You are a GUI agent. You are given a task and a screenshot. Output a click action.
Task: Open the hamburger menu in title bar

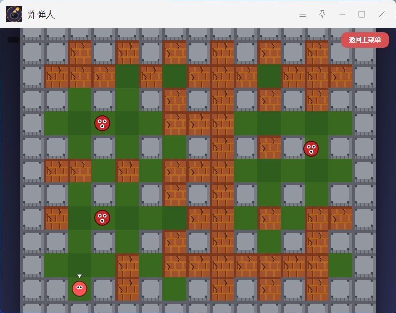[303, 14]
